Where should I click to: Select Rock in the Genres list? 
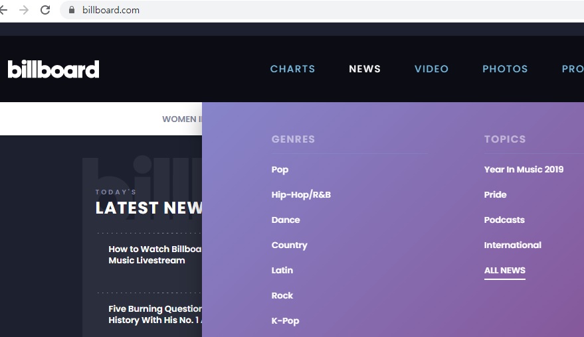click(x=282, y=296)
